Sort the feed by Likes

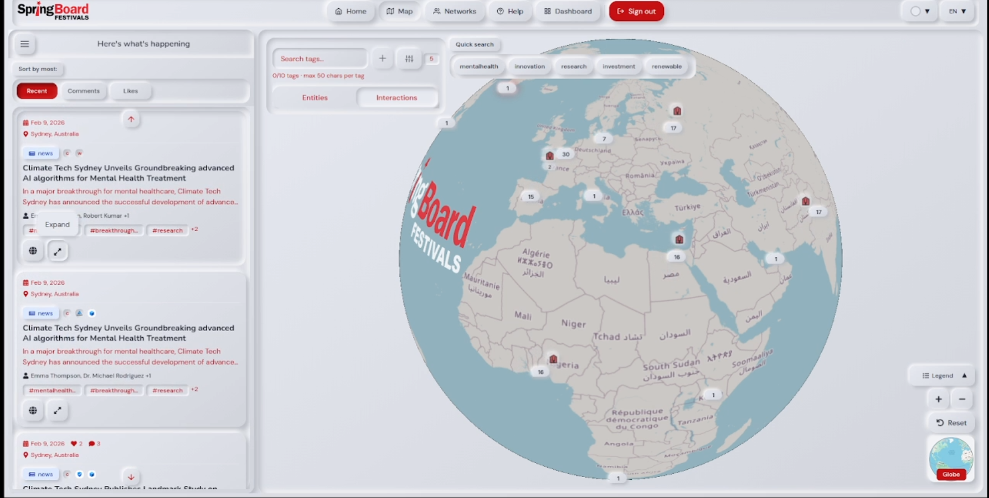130,91
